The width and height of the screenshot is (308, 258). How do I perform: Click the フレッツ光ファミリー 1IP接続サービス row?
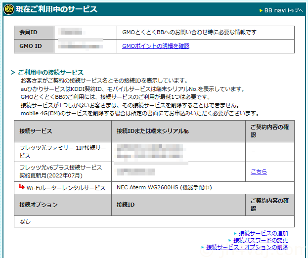pos(62,152)
